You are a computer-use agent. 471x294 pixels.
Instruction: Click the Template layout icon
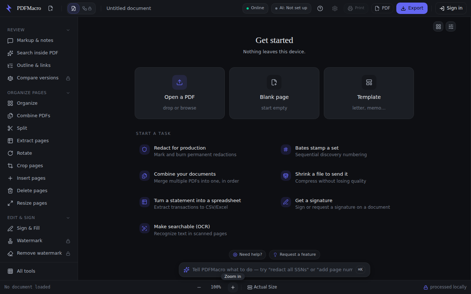tap(369, 82)
